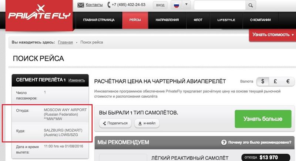Click Поиск рейса breadcrumb text

91,42
